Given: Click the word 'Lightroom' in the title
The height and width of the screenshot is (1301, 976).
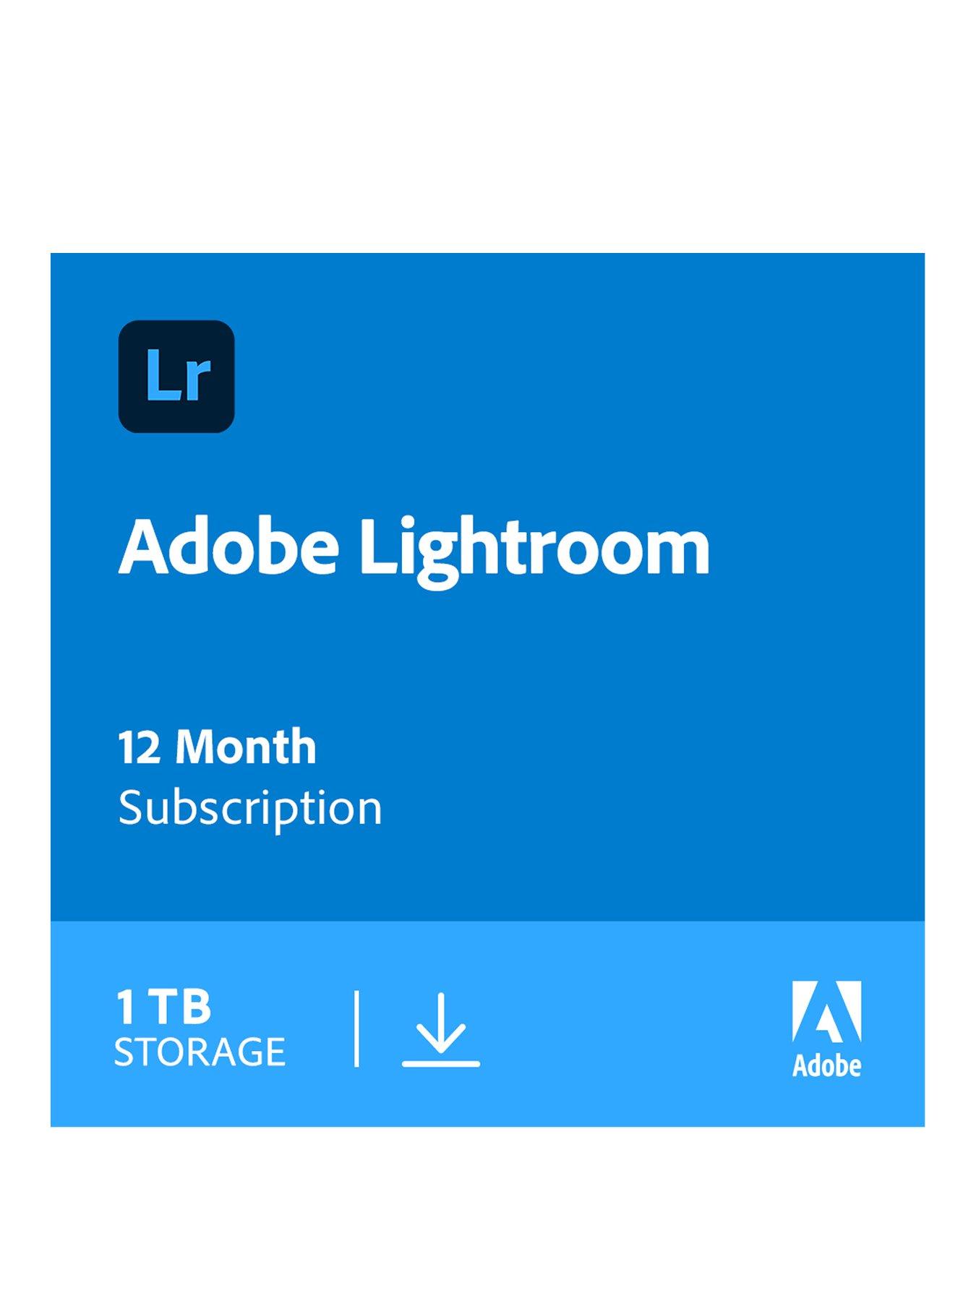Looking at the screenshot, I should click(534, 549).
